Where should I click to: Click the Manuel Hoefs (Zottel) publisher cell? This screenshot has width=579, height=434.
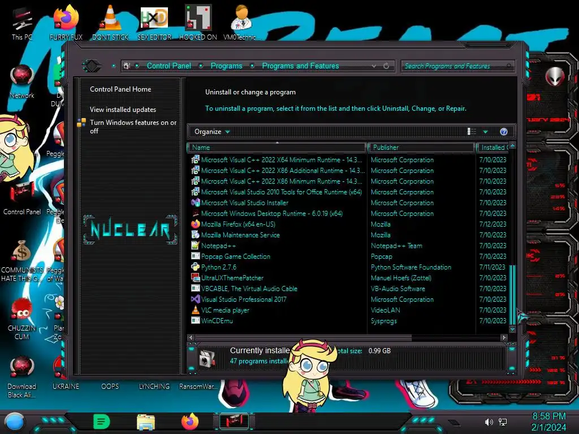tap(401, 277)
